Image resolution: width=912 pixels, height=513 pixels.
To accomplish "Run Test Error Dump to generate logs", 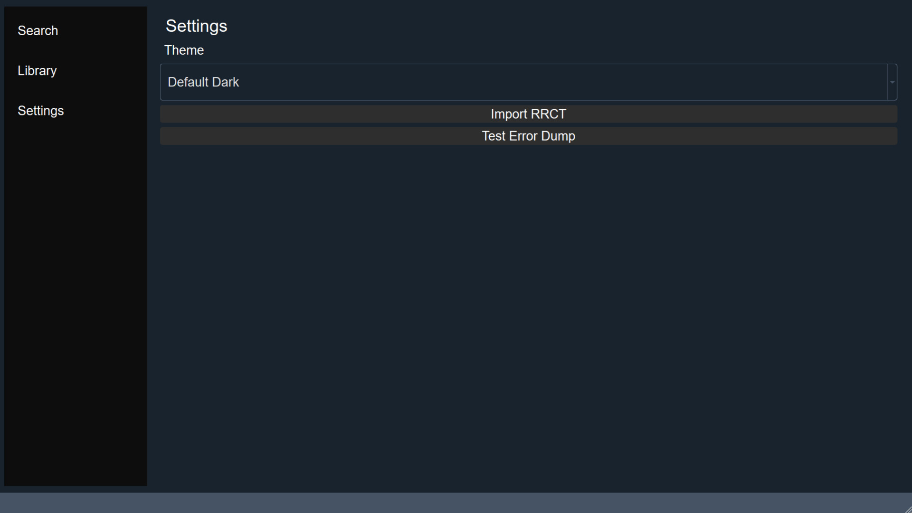I will [x=528, y=136].
